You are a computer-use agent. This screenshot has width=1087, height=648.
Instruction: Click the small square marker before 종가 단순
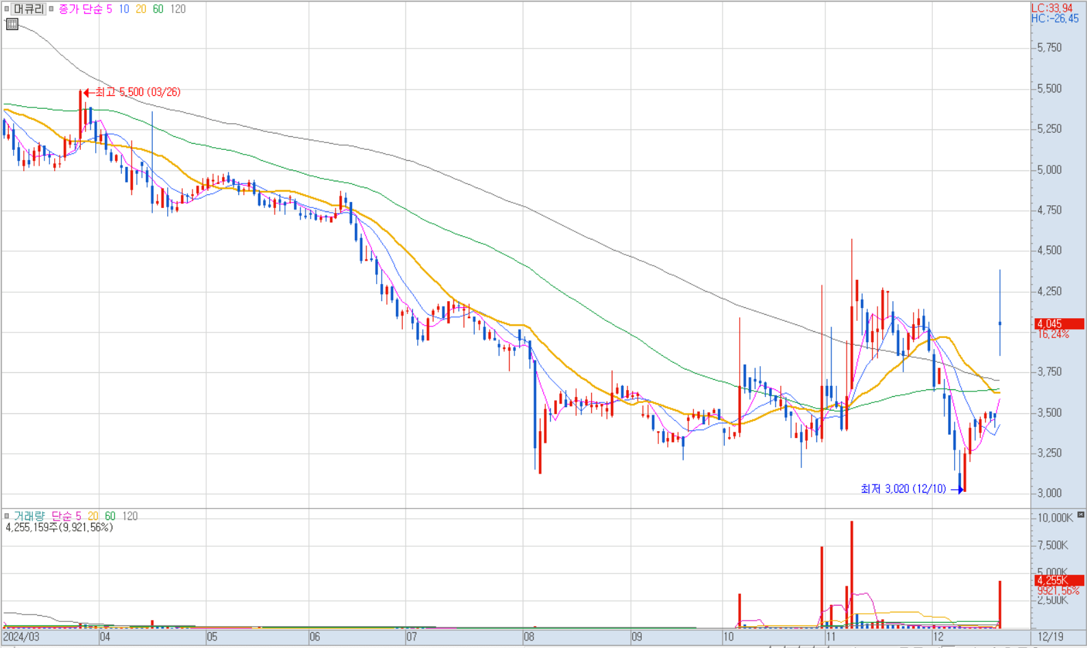click(51, 9)
